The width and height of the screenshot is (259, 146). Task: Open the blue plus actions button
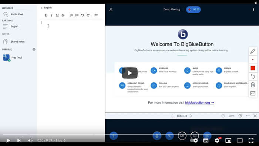coord(114,136)
